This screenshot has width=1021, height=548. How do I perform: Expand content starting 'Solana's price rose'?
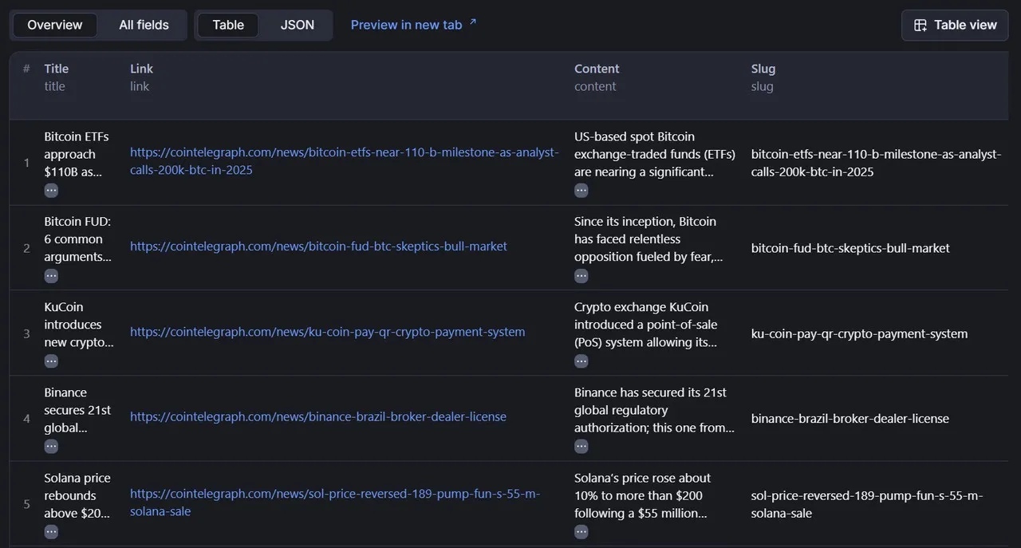[x=581, y=532]
